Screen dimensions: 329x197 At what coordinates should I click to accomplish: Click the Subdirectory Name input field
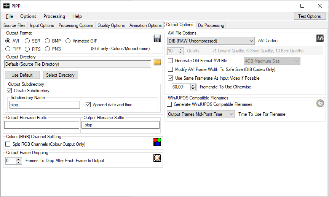pyautogui.click(x=45, y=105)
